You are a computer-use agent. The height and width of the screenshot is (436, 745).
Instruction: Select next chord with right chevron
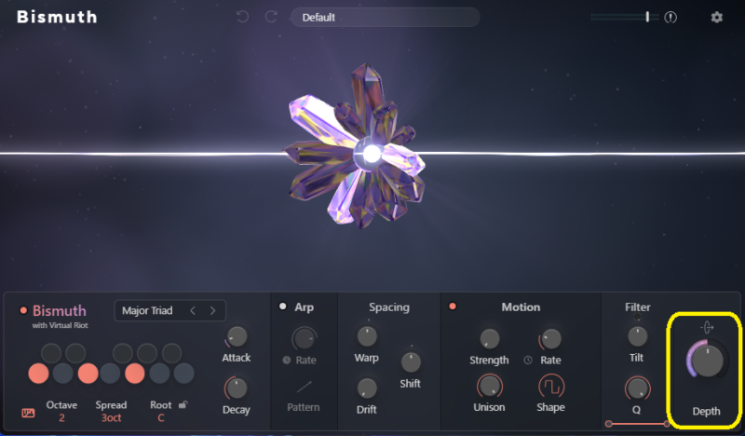[212, 310]
